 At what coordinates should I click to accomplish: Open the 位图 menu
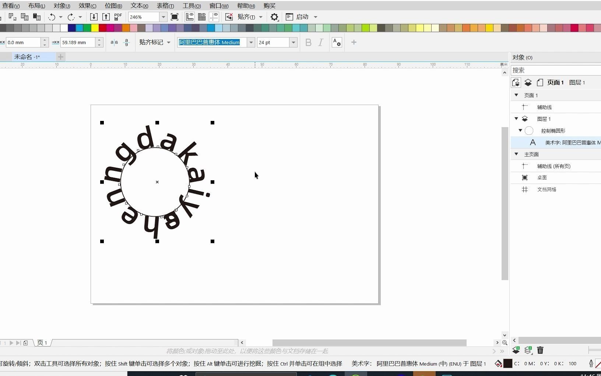point(113,6)
